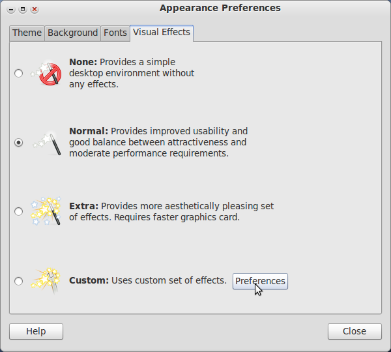Screen dimensions: 391x352
Task: Enable the Custom effects radio button
Action: coord(18,281)
